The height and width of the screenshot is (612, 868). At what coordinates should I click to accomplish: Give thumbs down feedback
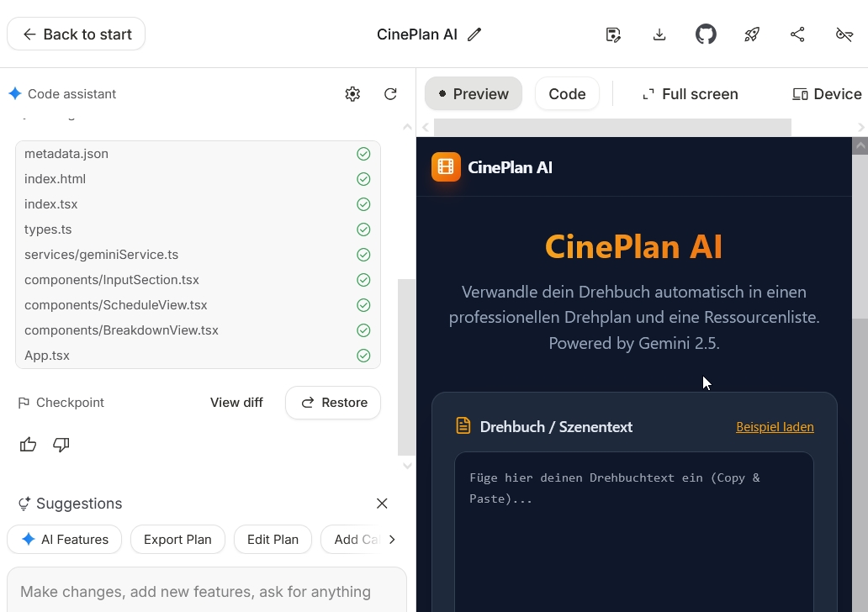pos(61,445)
